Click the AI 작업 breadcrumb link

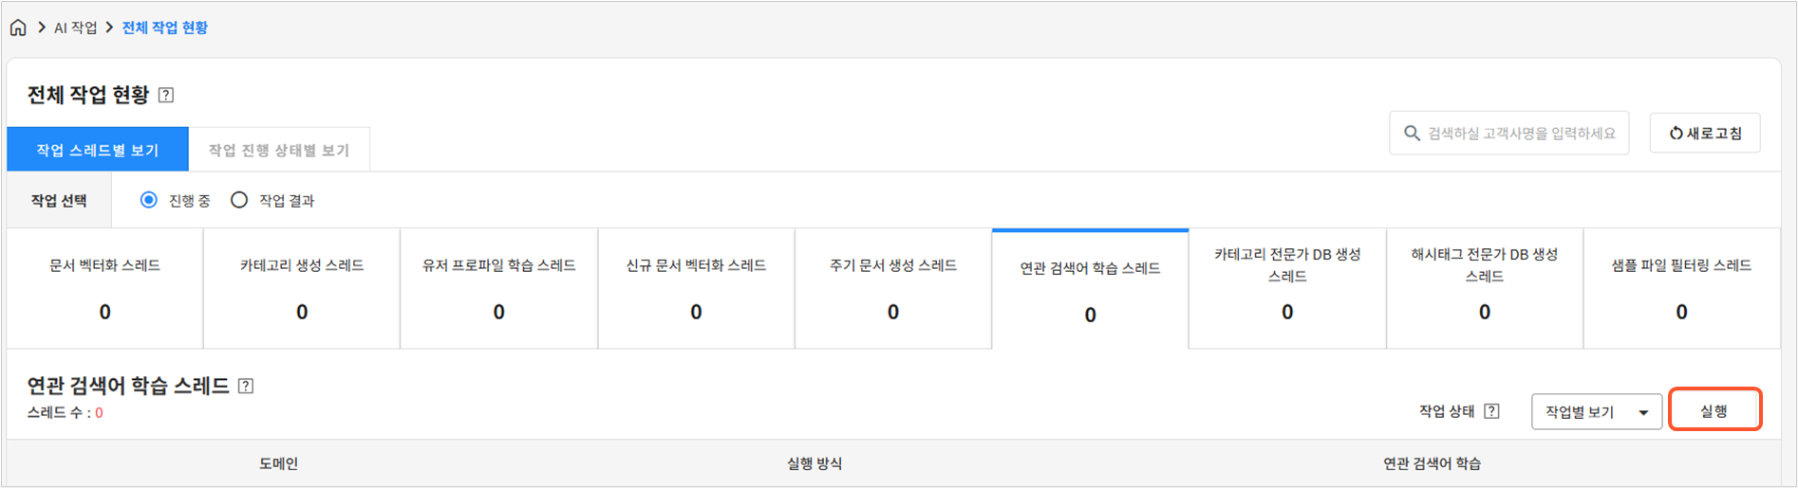click(75, 27)
